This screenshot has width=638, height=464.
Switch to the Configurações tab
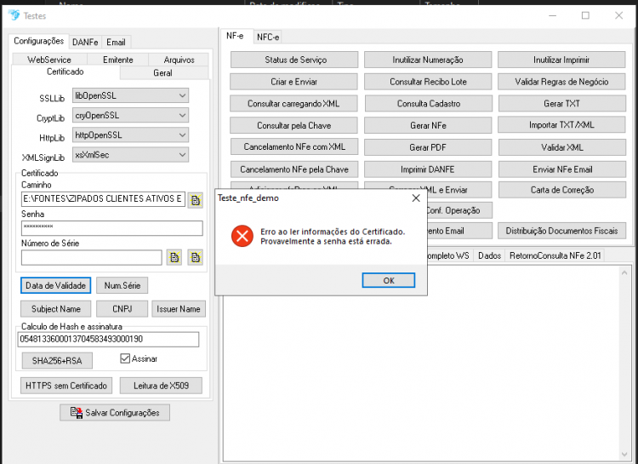(x=38, y=41)
